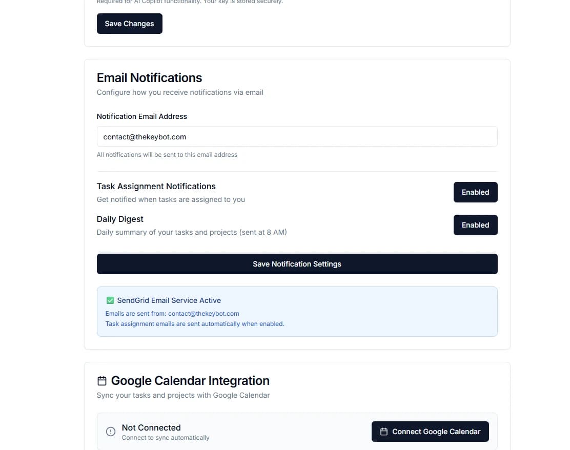Screen dimensions: 570x450
Task: Click the Email Notifications heading
Action: 149,77
